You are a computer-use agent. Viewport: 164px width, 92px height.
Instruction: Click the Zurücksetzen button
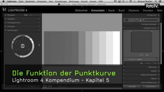151,86
